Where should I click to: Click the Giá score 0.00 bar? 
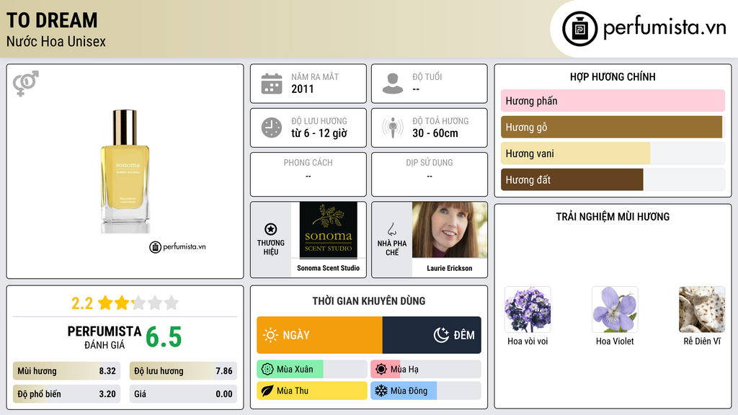[183, 394]
